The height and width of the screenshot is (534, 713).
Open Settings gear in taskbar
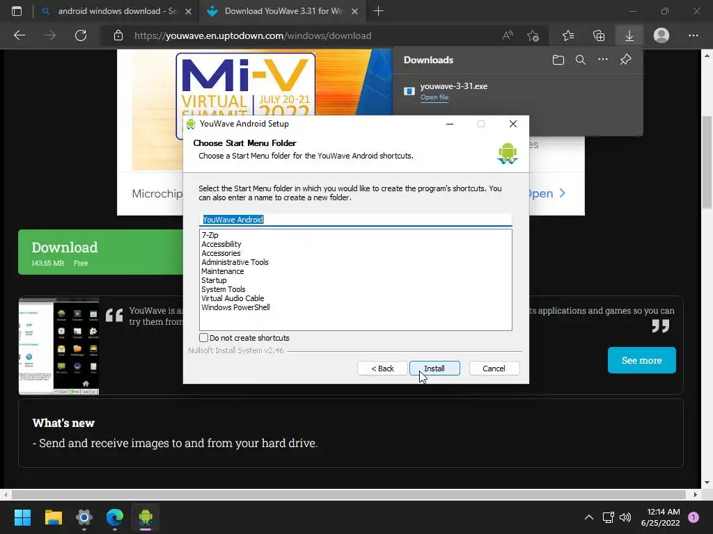click(84, 517)
